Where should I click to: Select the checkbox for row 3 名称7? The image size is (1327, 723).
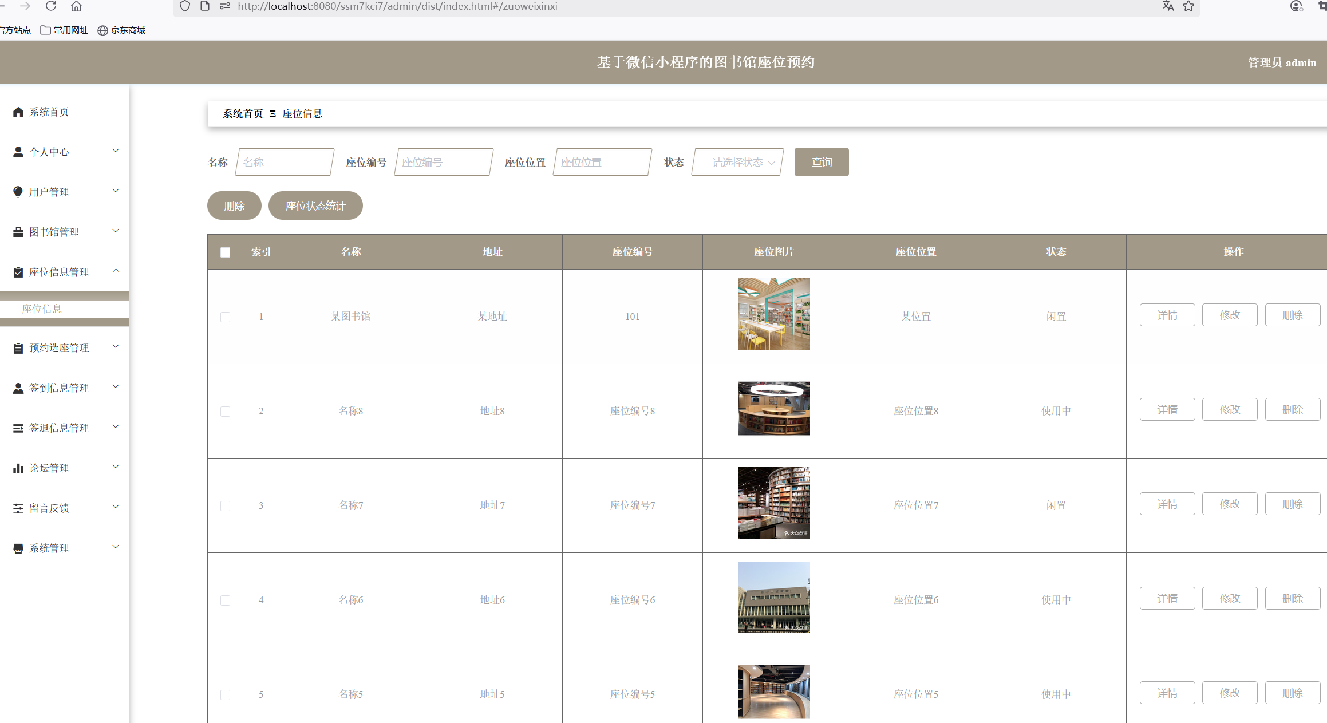pyautogui.click(x=225, y=505)
